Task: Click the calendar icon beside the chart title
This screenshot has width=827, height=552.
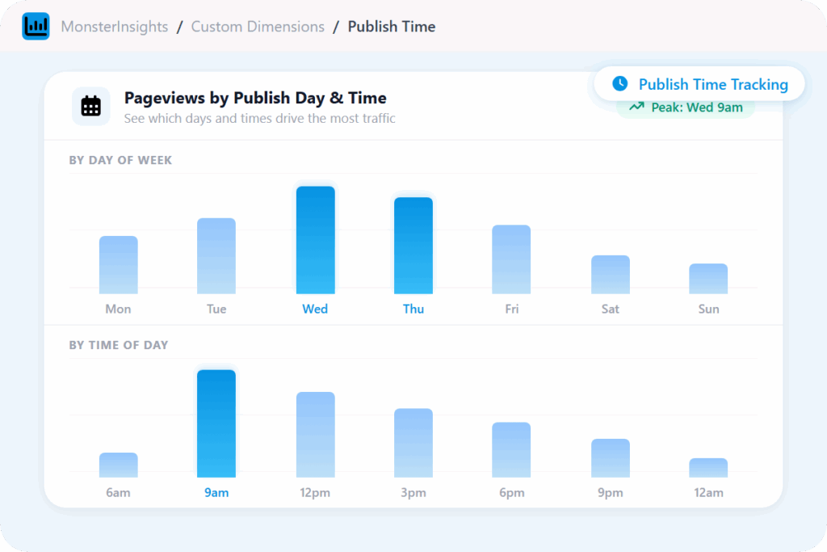Action: pos(91,107)
